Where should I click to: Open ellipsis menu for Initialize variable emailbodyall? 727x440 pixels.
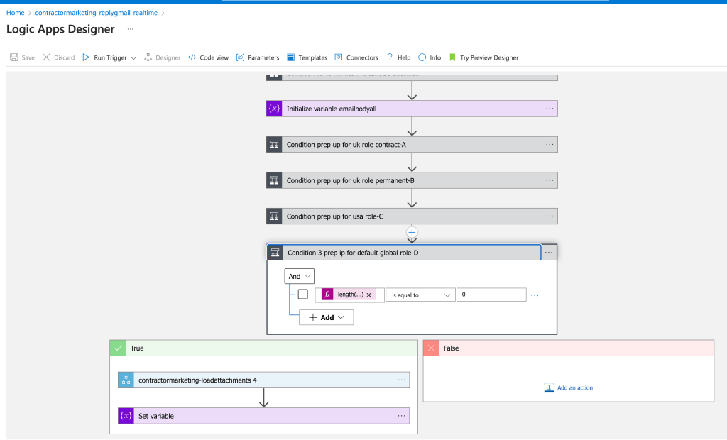pos(550,109)
